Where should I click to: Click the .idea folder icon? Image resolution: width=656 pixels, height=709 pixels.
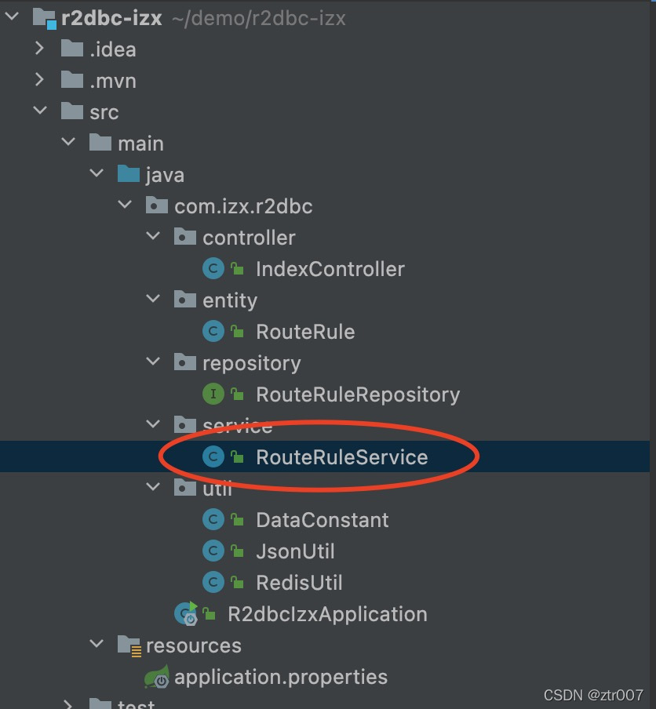72,49
